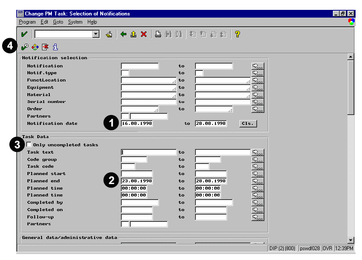The width and height of the screenshot is (362, 260).
Task: Click the Notification to input field
Action: [214, 66]
